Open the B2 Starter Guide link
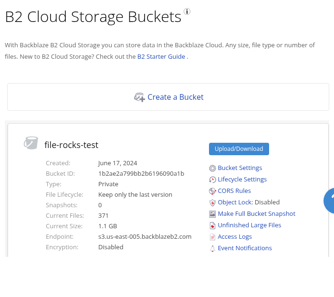 pos(161,56)
